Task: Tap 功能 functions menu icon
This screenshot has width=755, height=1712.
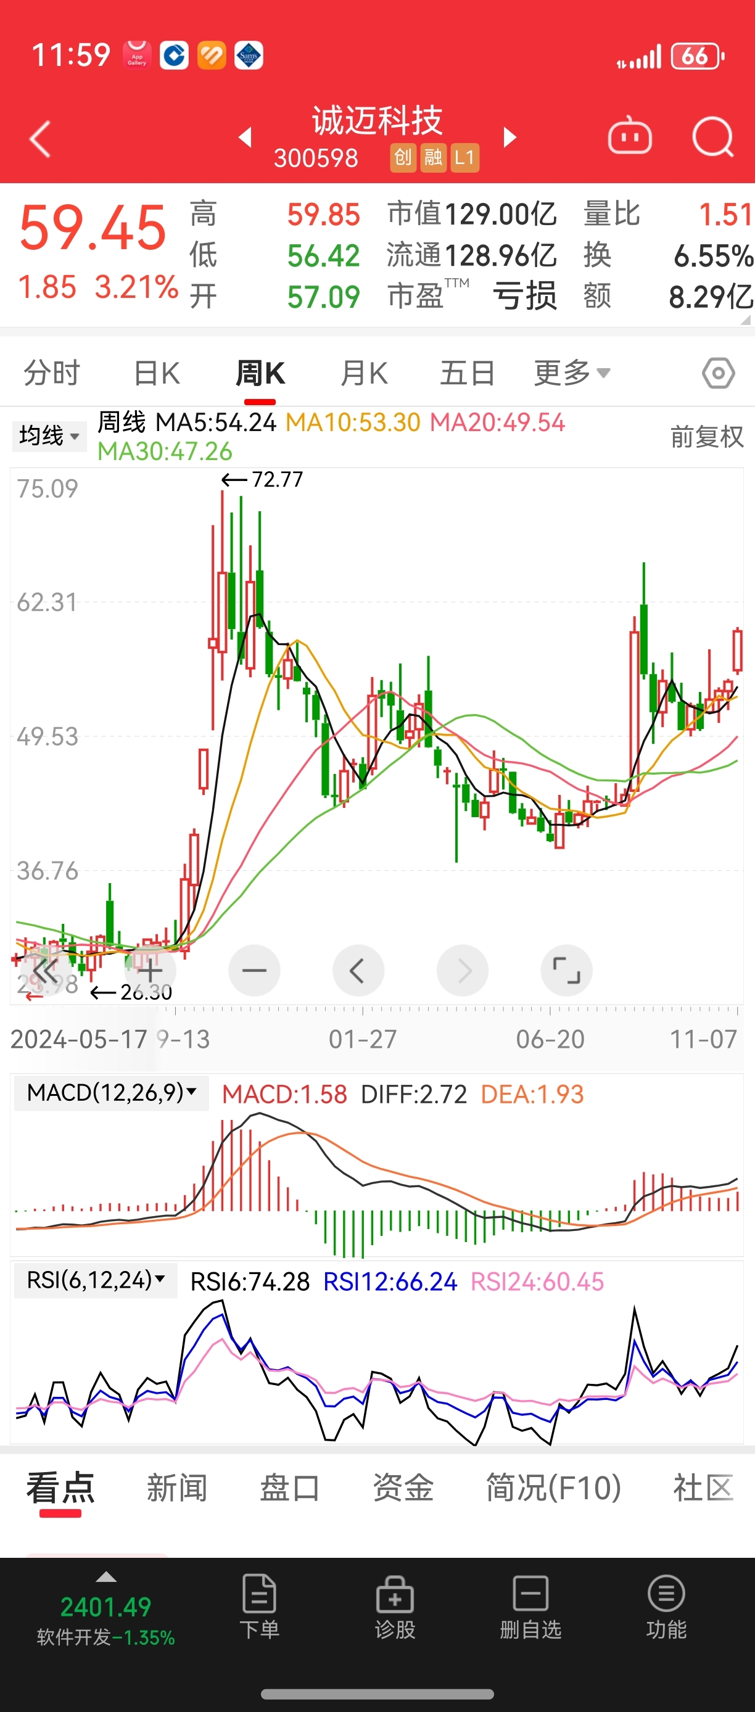Action: [666, 1606]
